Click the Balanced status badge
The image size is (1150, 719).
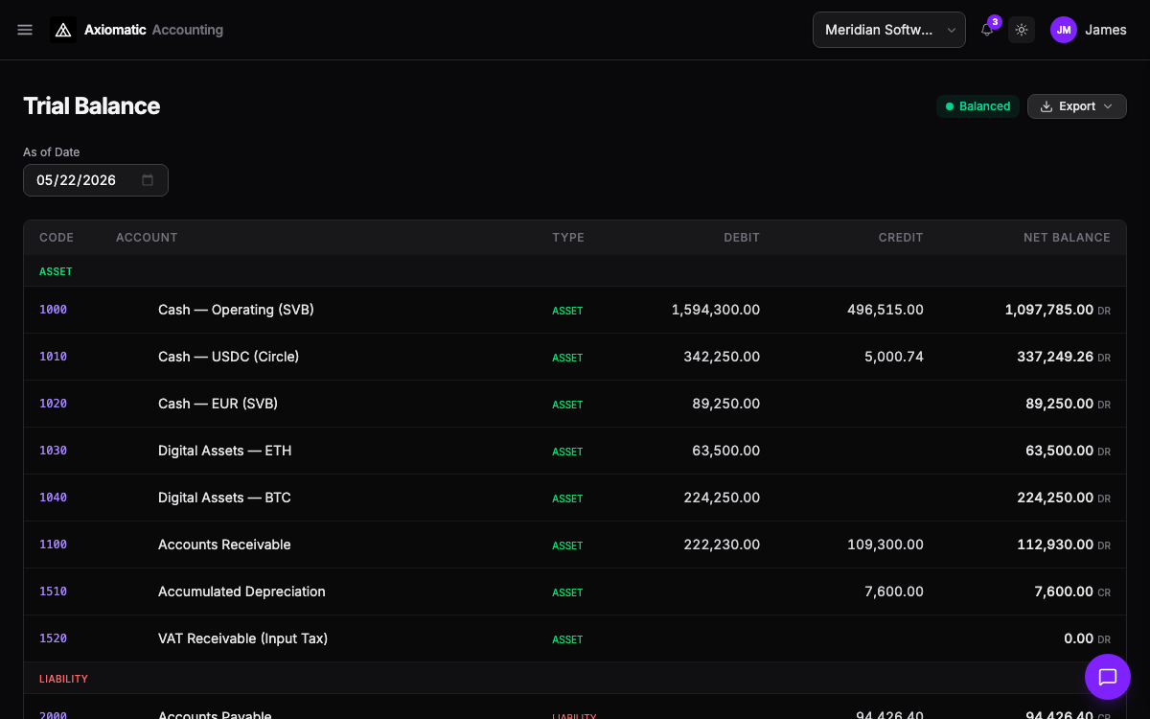977,106
